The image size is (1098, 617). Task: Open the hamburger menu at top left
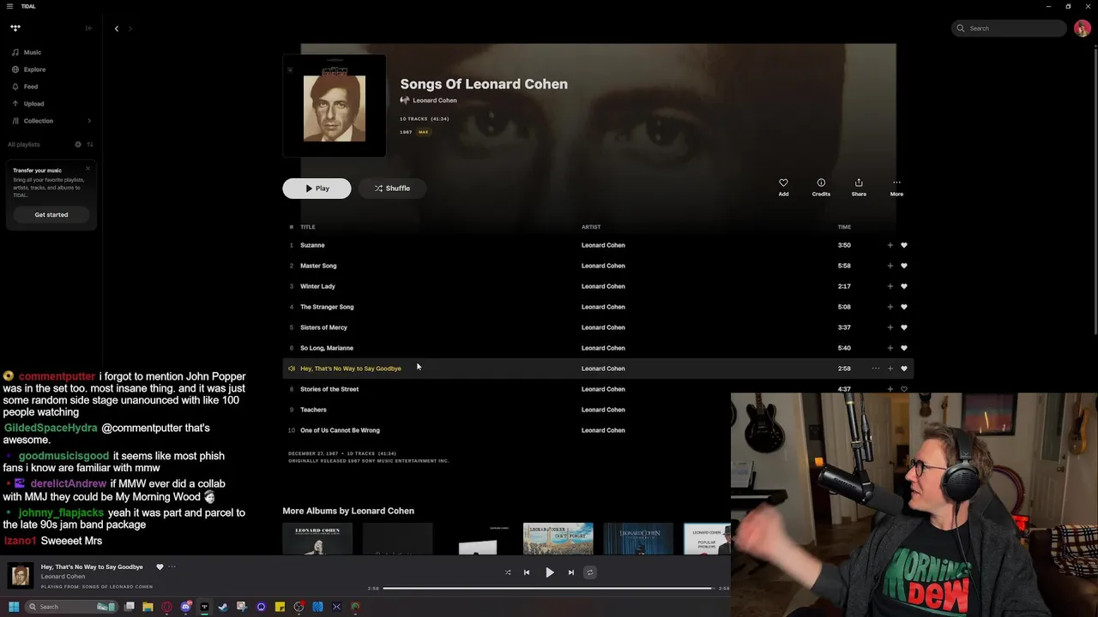coord(10,6)
